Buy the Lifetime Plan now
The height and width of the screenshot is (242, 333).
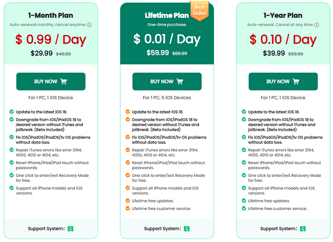[x=167, y=81]
